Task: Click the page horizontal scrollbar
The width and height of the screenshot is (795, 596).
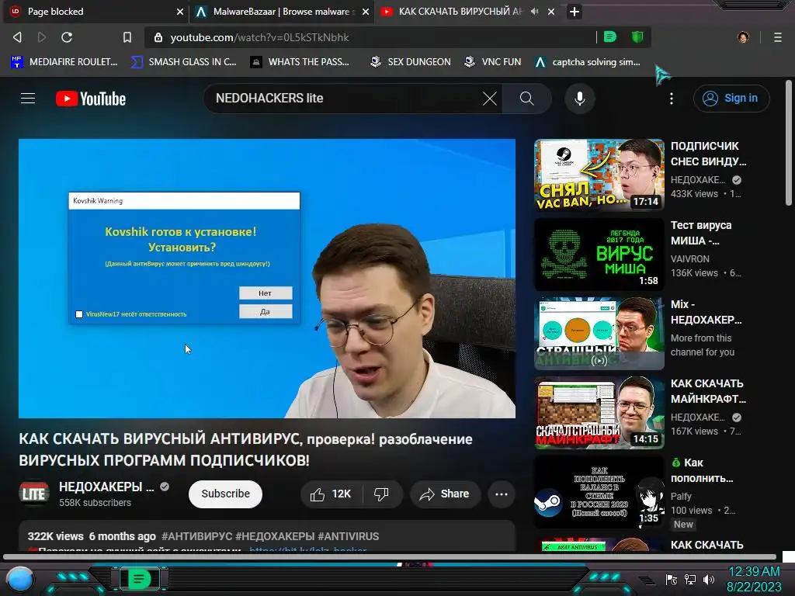Action: pos(390,556)
